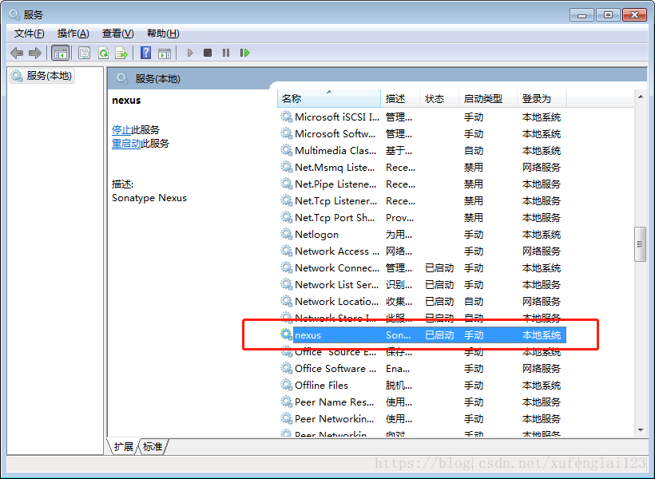Click the scrollbar up arrow
The width and height of the screenshot is (655, 479).
click(641, 97)
